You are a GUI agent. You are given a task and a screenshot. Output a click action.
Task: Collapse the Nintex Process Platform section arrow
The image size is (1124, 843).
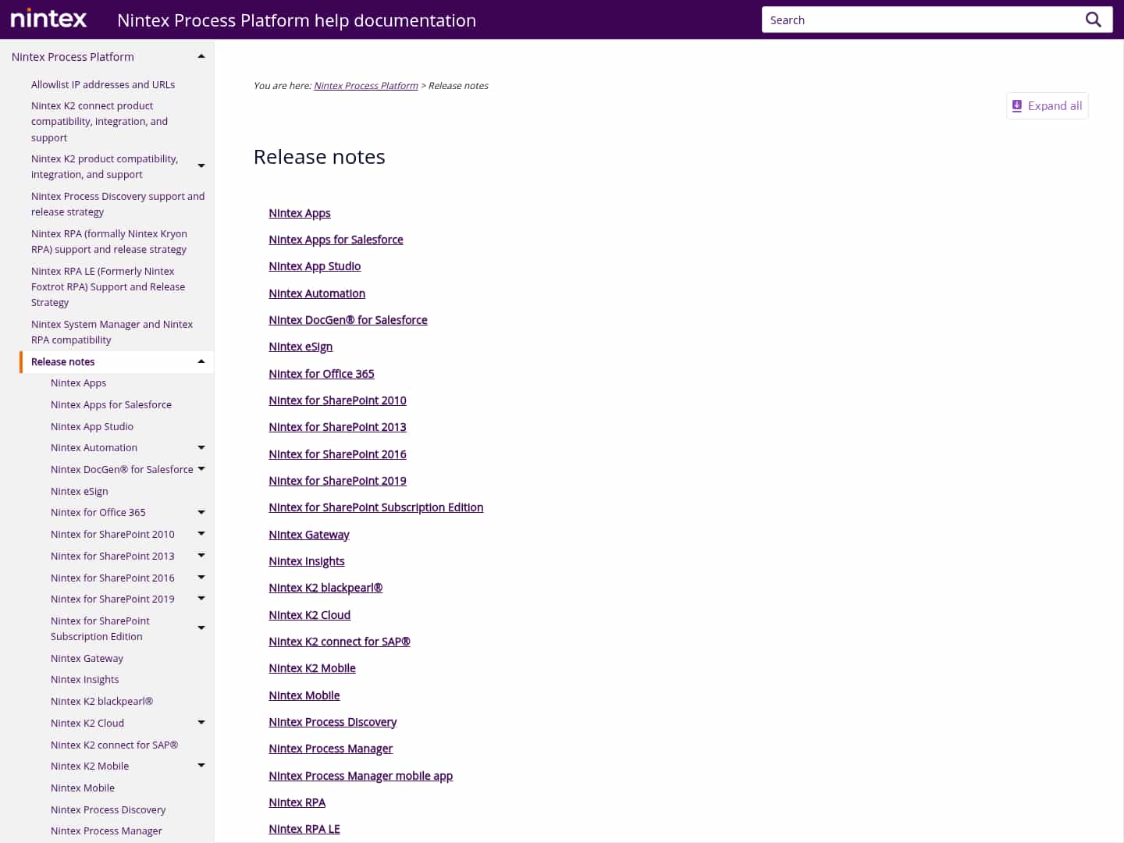pos(201,55)
